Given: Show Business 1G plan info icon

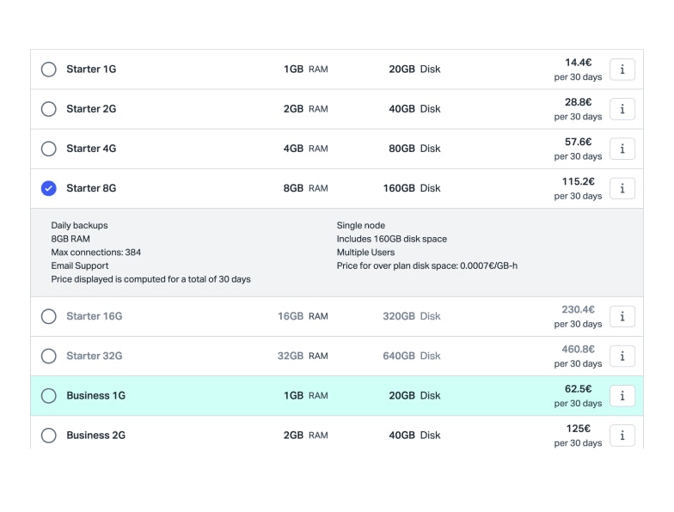Looking at the screenshot, I should pos(622,395).
